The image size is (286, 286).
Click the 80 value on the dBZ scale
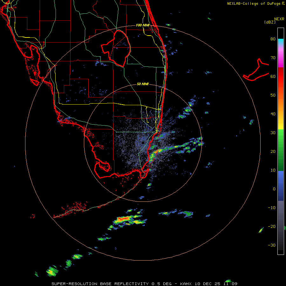pyautogui.click(x=273, y=39)
